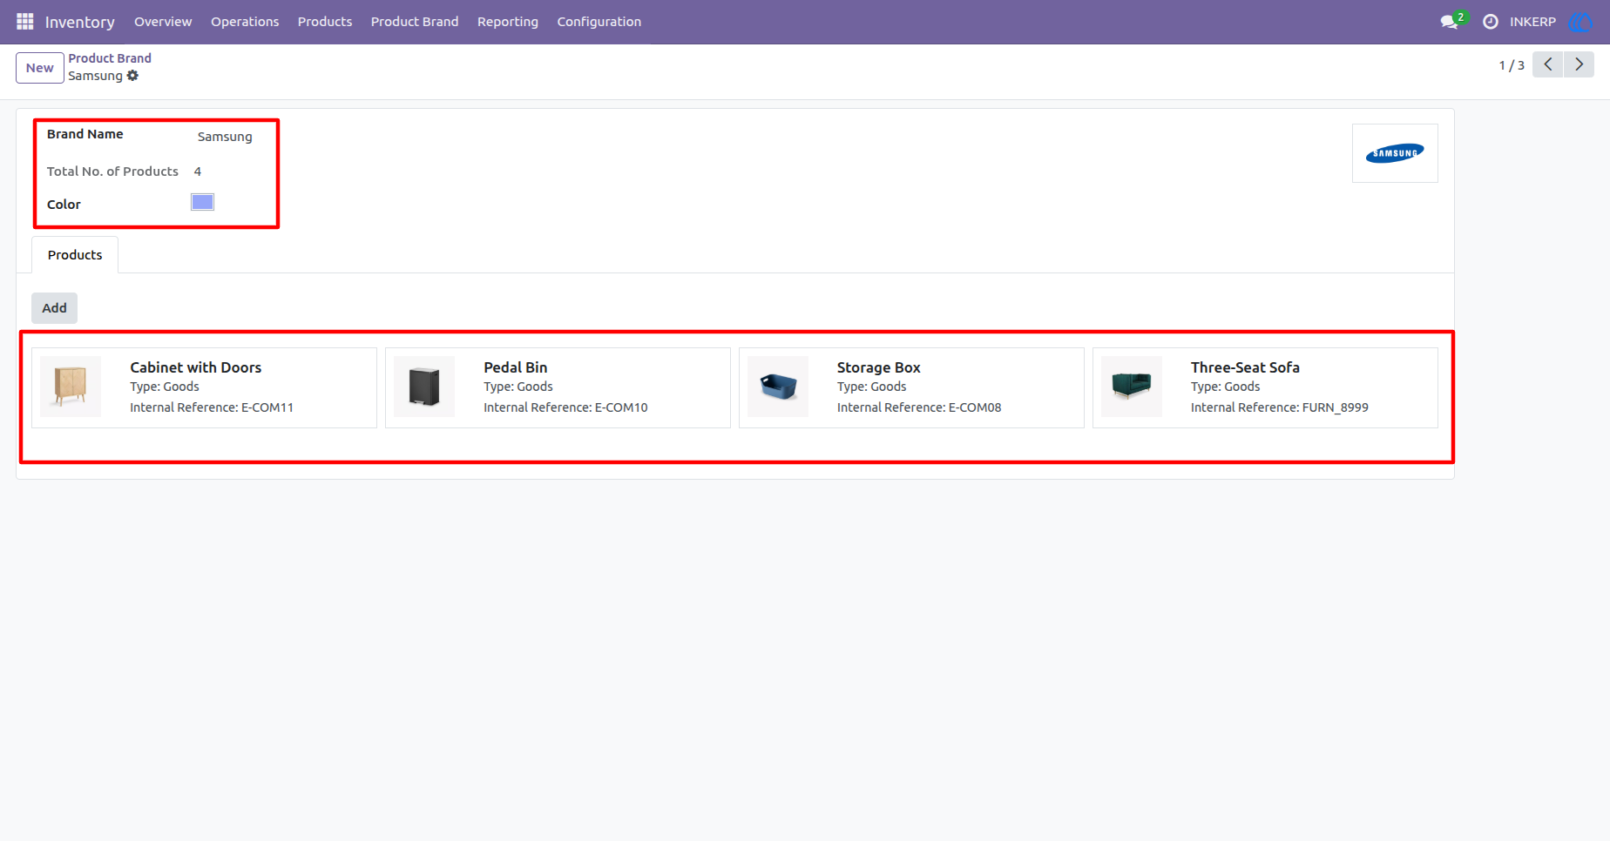Viewport: 1610px width, 841px height.
Task: Click the Internal Reference E-COM08 text
Action: (919, 407)
